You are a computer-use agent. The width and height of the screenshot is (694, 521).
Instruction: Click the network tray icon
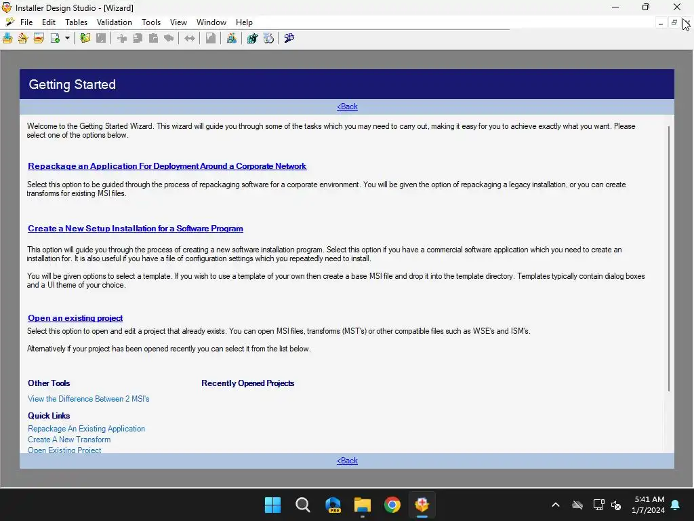598,505
